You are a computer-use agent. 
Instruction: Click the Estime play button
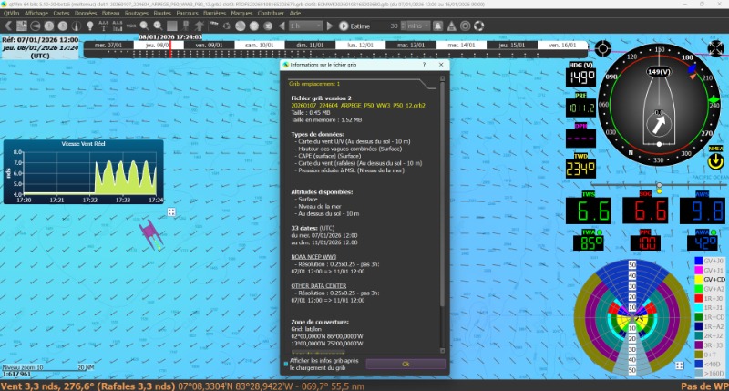(x=343, y=26)
